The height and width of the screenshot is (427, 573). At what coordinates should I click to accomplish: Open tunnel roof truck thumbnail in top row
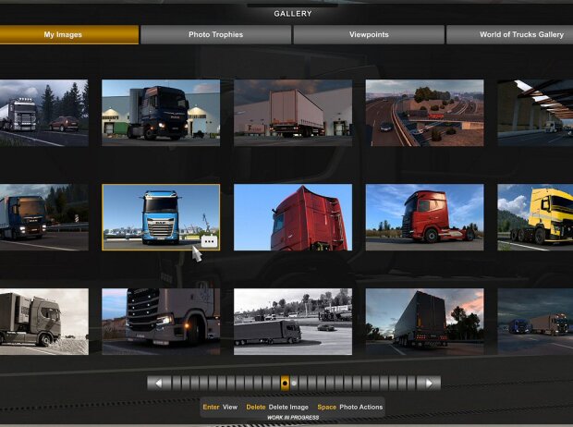(535, 113)
